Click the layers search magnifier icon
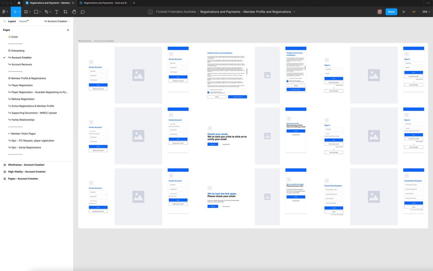This screenshot has width=433, height=271. (5, 21)
